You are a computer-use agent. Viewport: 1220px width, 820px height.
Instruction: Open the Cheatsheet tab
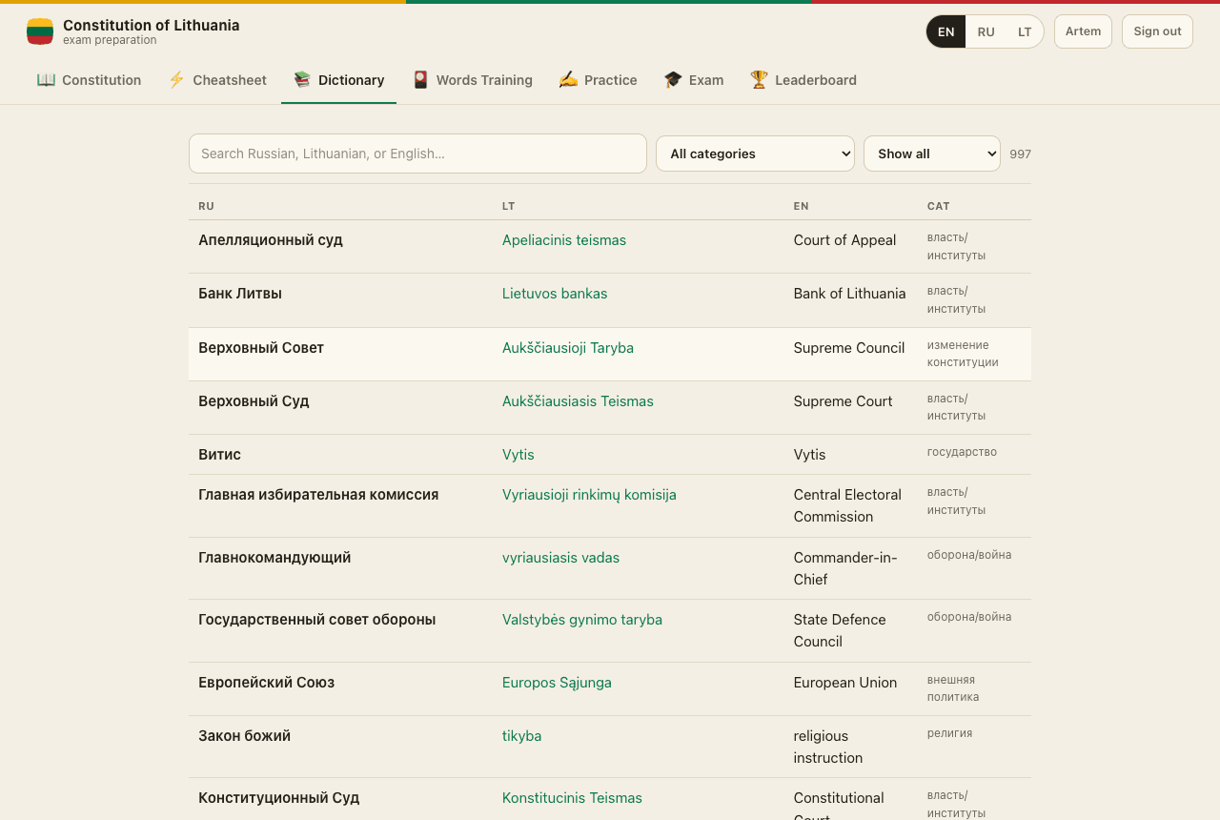[217, 80]
